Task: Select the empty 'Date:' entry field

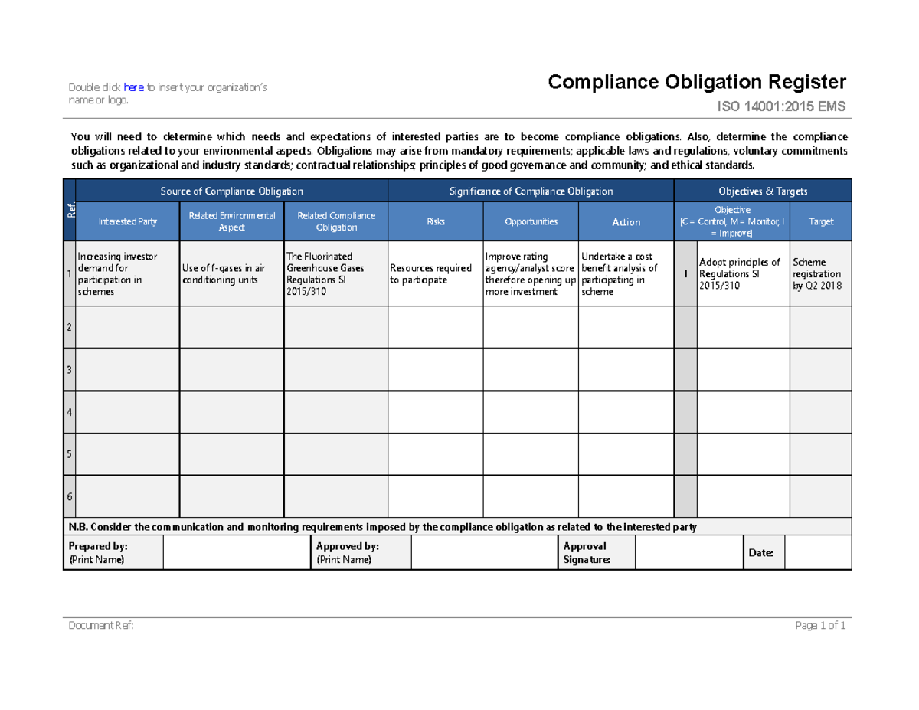Action: pyautogui.click(x=816, y=551)
